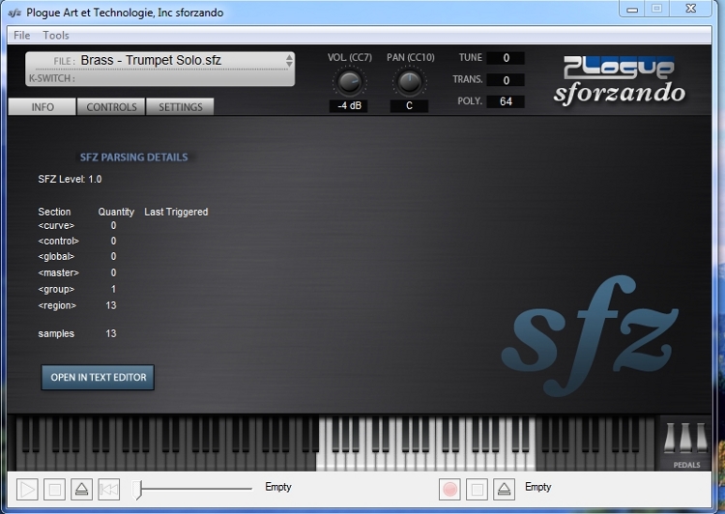The width and height of the screenshot is (725, 514).
Task: Click the recorder stop button
Action: 477,489
